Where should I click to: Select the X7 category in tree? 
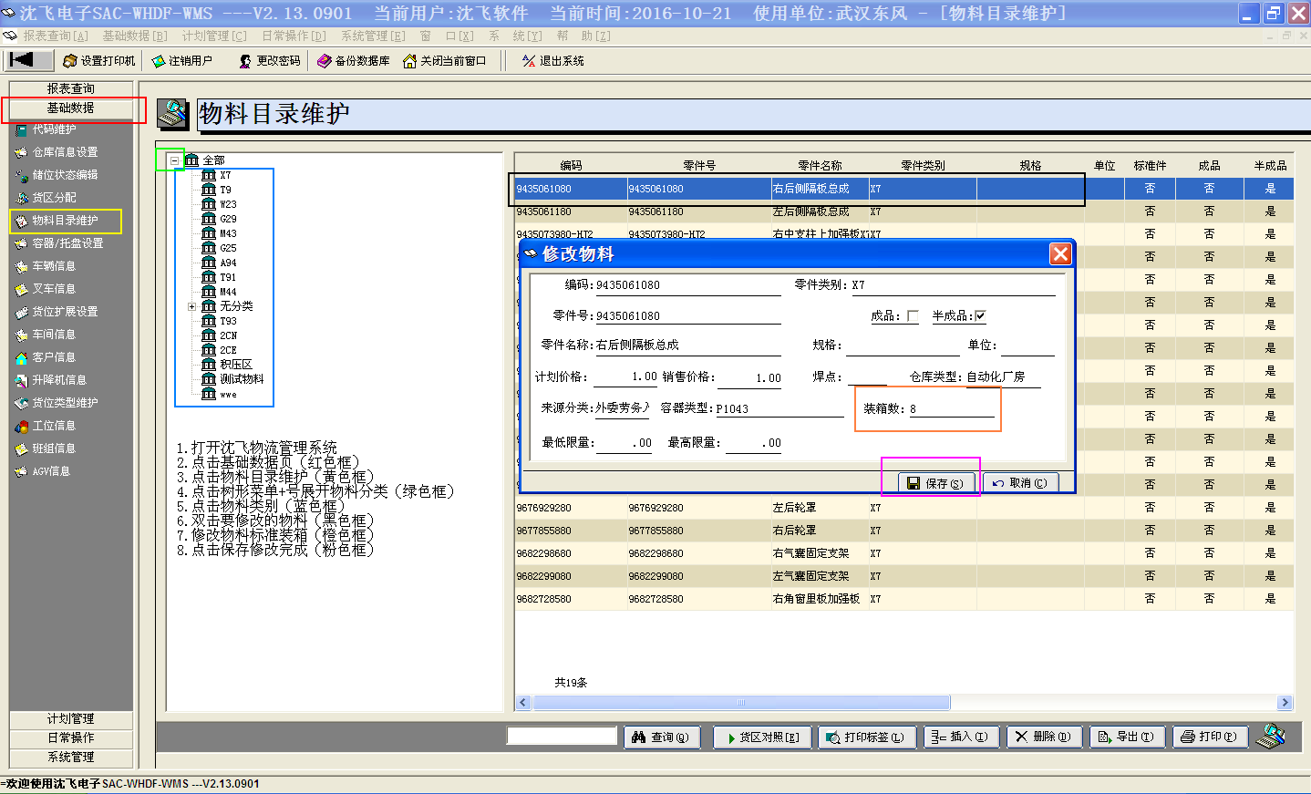point(224,175)
